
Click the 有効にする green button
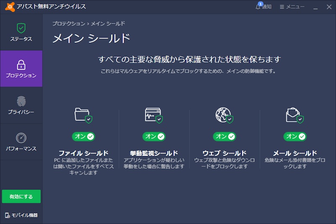coord(21,196)
